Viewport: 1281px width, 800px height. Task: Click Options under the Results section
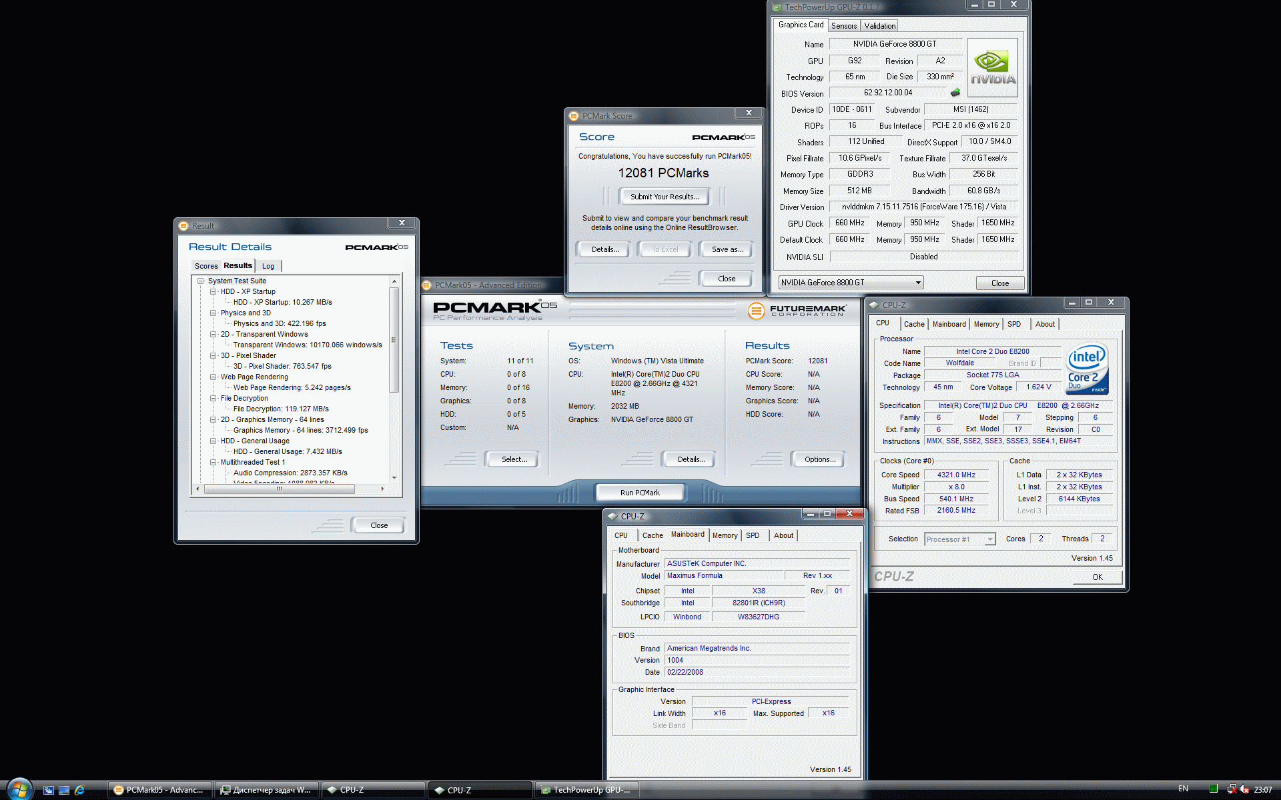[x=819, y=459]
